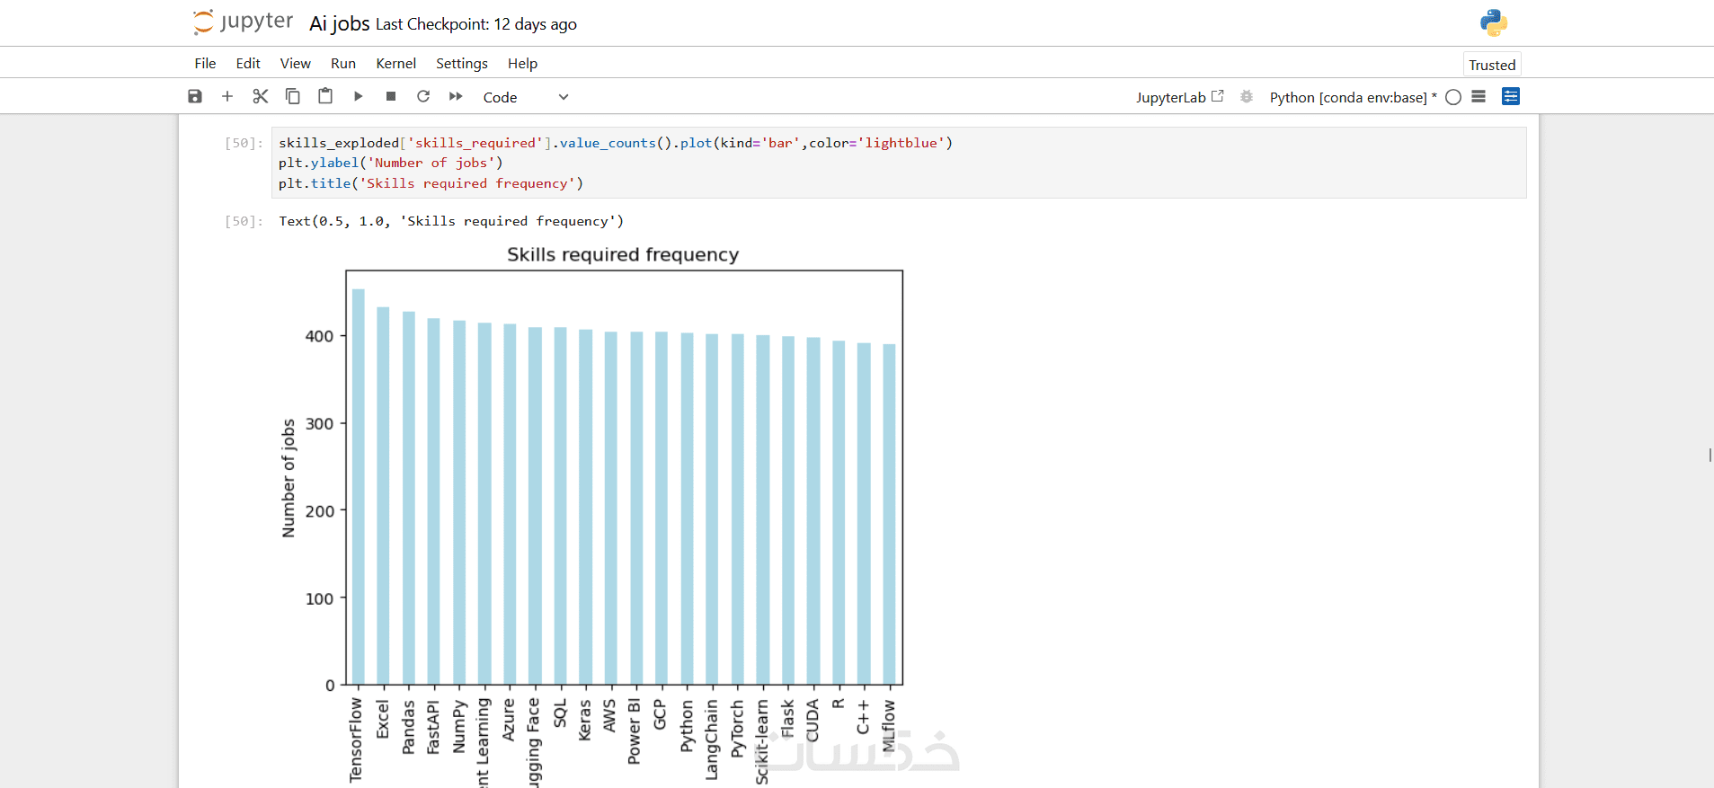This screenshot has width=1714, height=788.
Task: Insert a cell below with plus icon
Action: pyautogui.click(x=227, y=96)
